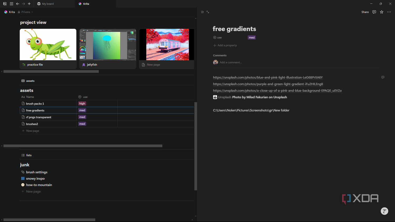The height and width of the screenshot is (222, 395).
Task: Change the med tag for rf pngs transparent
Action: [82, 117]
